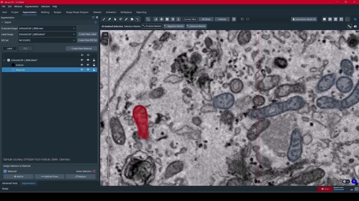Toggle 2D visibility of Material1

pyautogui.click(x=88, y=70)
